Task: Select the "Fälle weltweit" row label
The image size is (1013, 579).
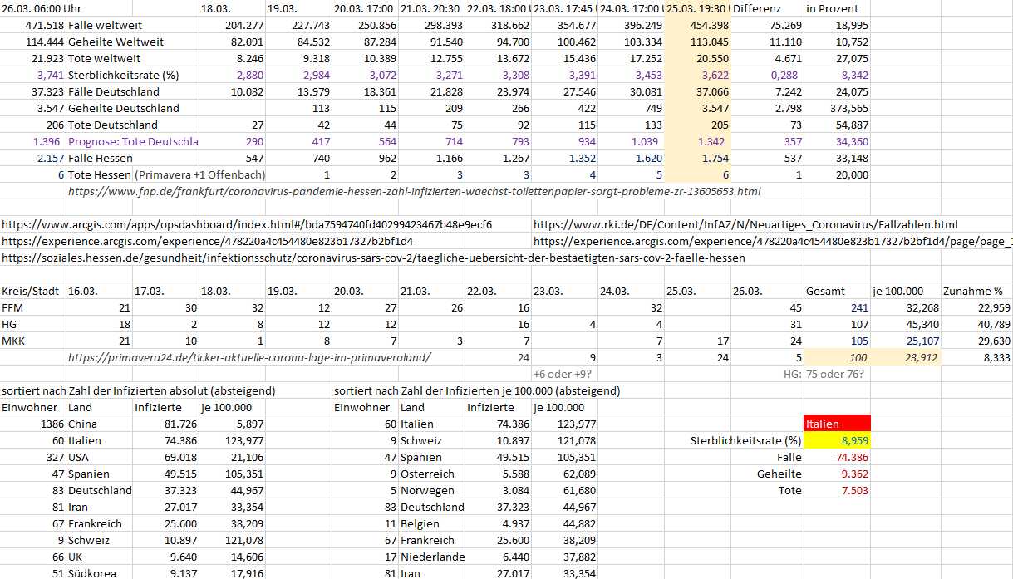Action: point(104,25)
